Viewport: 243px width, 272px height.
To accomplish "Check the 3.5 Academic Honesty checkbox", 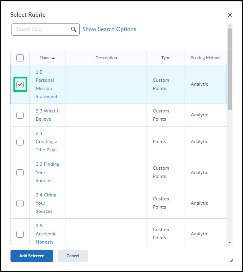I will coord(20,234).
